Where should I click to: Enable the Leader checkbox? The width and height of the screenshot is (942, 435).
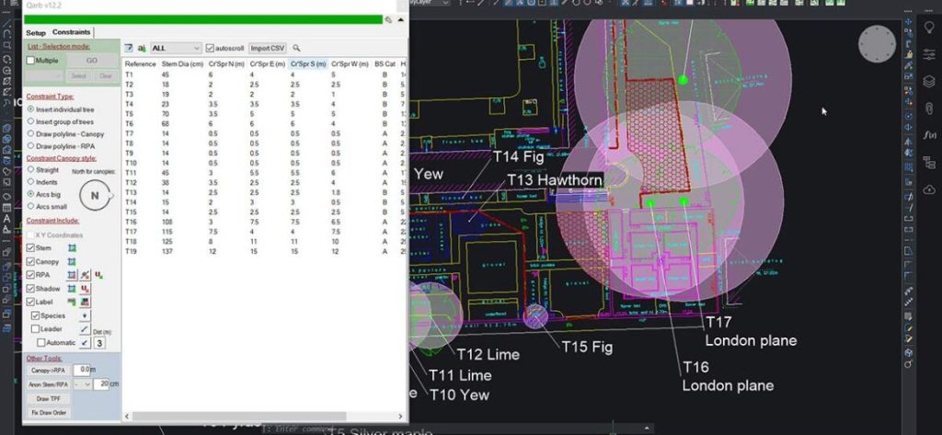tap(36, 329)
